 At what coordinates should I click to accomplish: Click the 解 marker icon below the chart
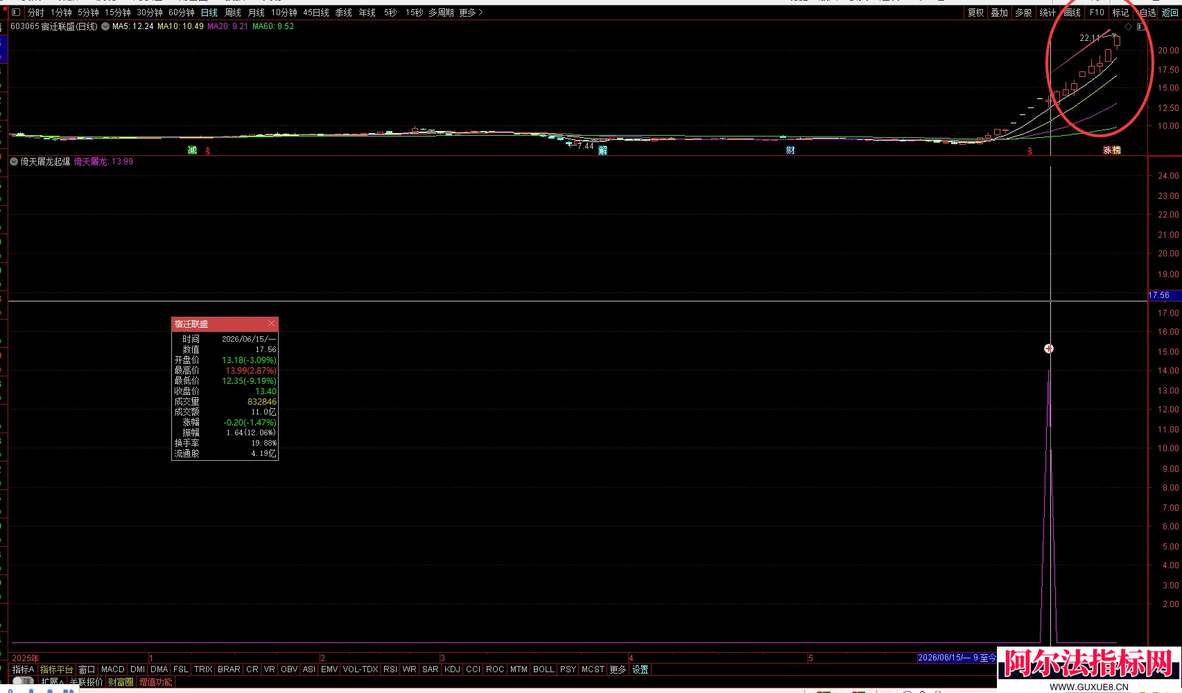pos(602,150)
